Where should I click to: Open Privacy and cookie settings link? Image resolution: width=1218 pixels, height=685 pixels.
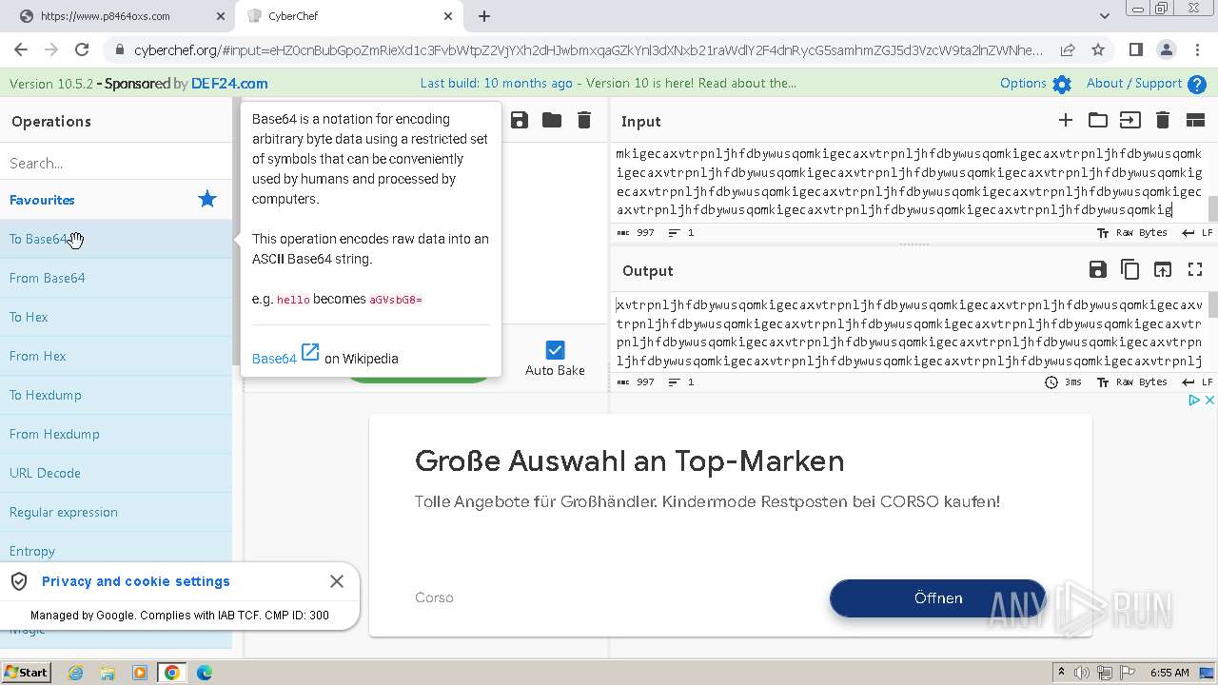pyautogui.click(x=136, y=581)
